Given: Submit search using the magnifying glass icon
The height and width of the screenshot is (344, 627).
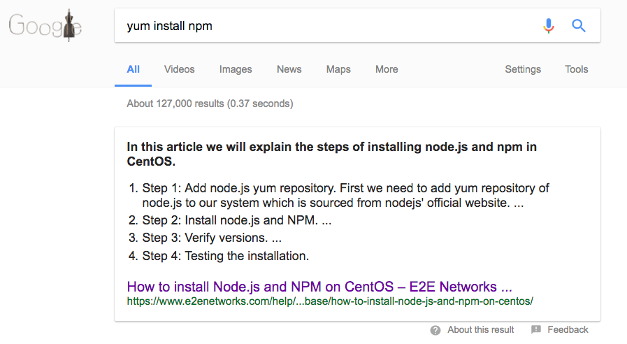Looking at the screenshot, I should (x=578, y=26).
